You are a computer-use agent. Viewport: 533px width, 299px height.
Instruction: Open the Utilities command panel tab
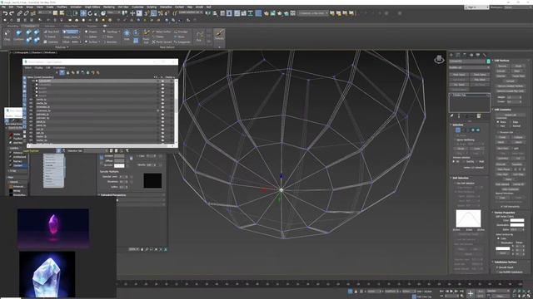click(485, 55)
